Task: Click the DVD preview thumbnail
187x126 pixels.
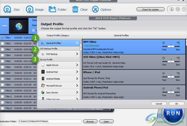Action: [19, 26]
